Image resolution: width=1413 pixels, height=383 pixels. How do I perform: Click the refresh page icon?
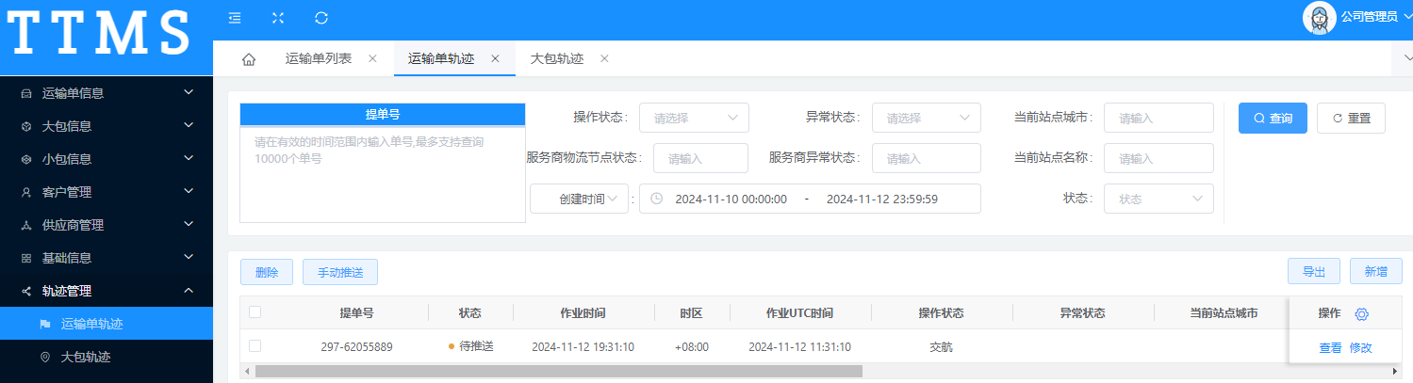click(x=321, y=17)
